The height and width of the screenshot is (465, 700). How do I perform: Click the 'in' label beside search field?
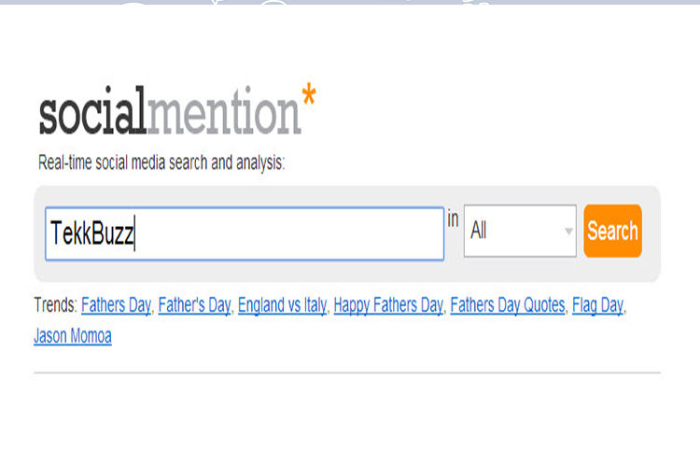point(453,219)
